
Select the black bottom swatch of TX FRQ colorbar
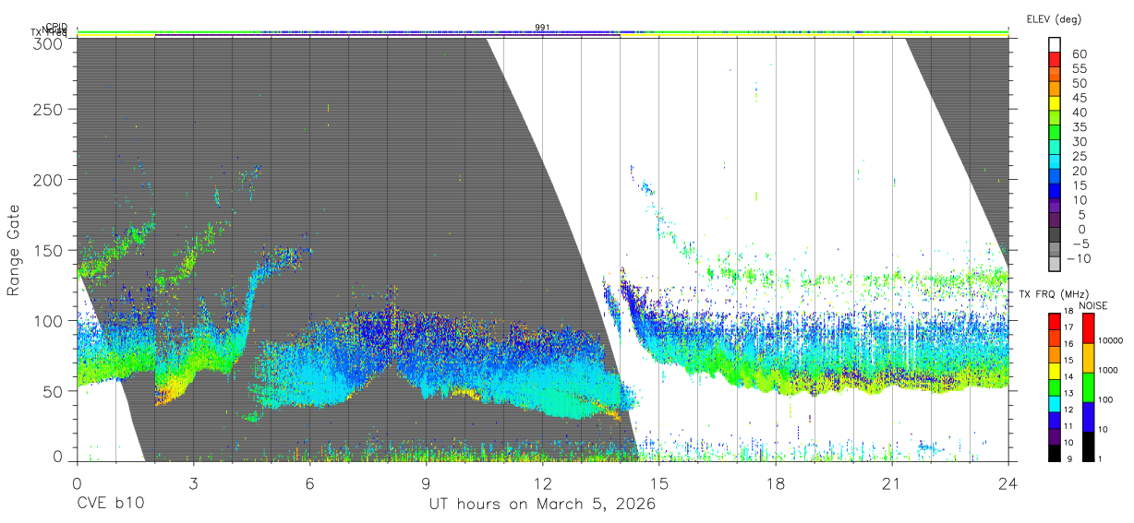point(1054,451)
